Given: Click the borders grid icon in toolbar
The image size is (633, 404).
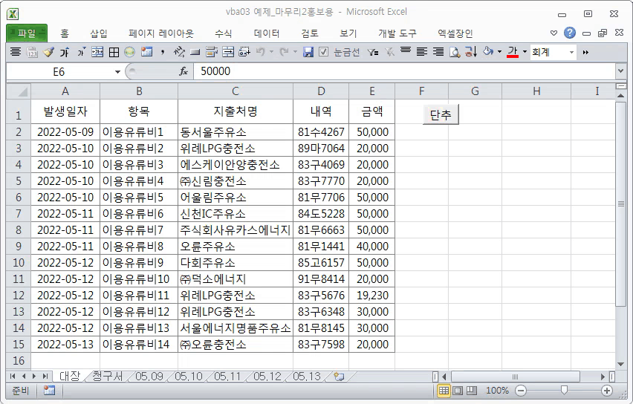Looking at the screenshot, I should pyautogui.click(x=114, y=52).
